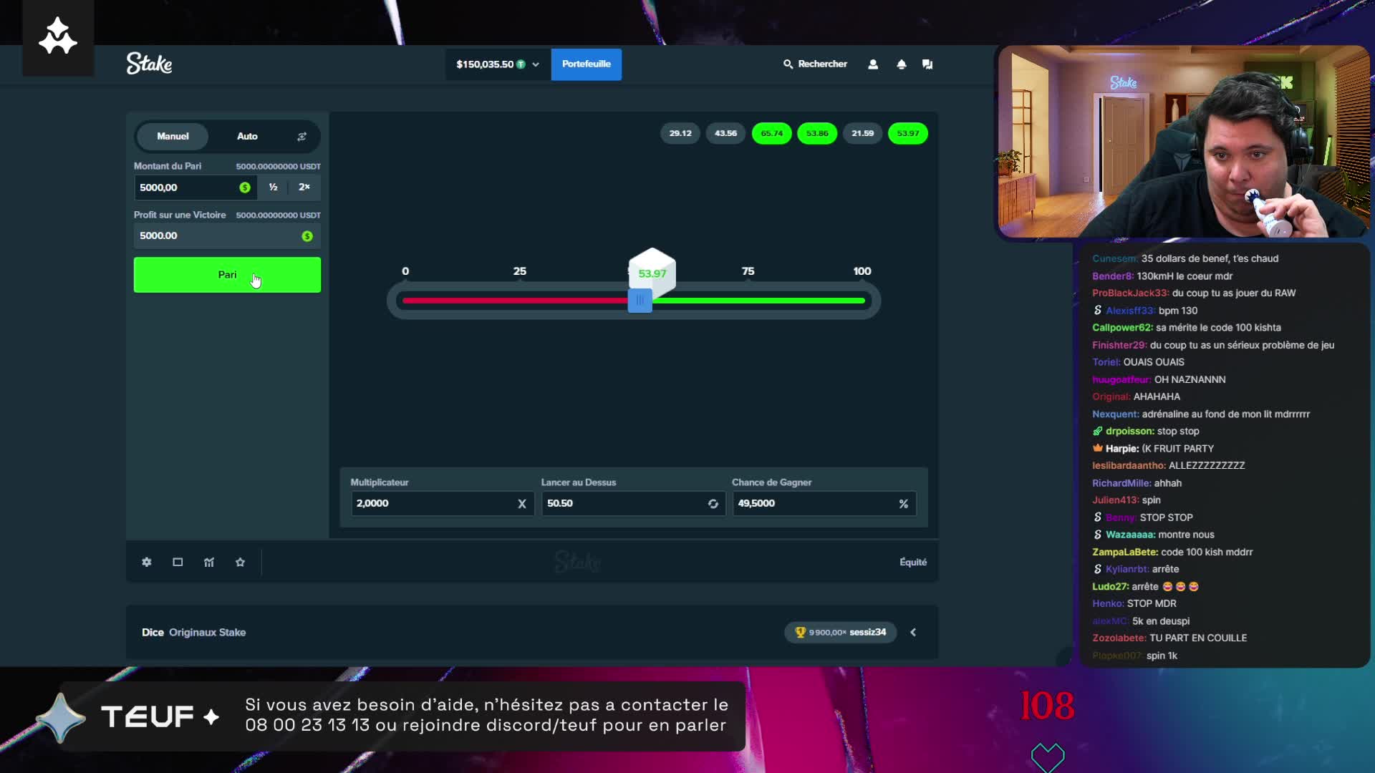This screenshot has height=773, width=1375.
Task: Open past result 43.56
Action: point(725,133)
